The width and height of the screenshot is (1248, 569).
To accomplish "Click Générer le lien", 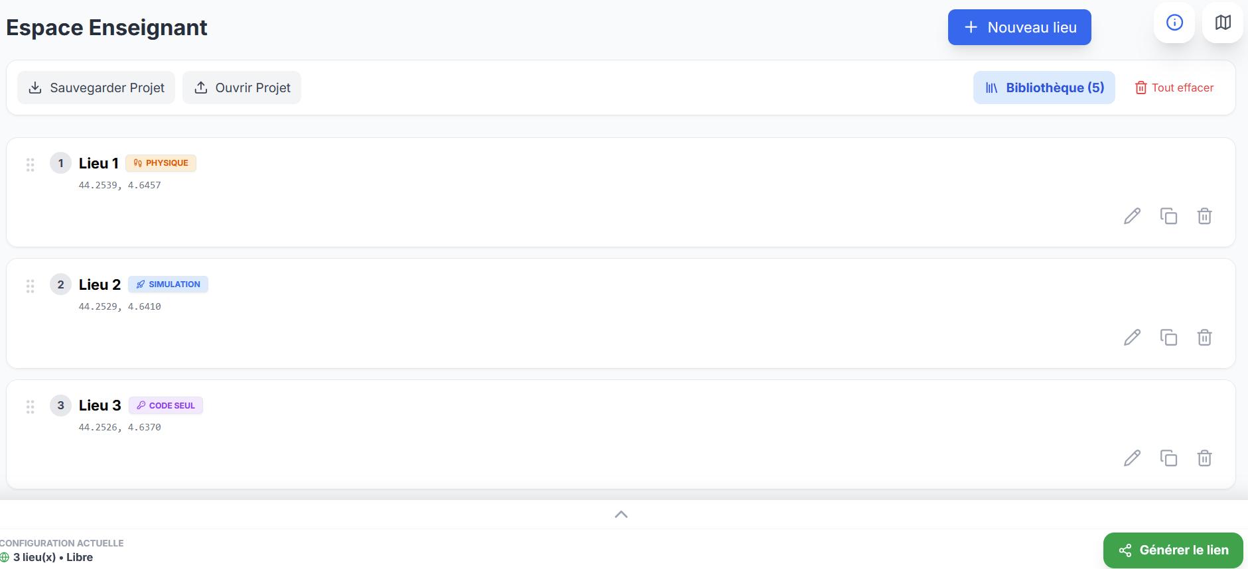I will tap(1172, 550).
